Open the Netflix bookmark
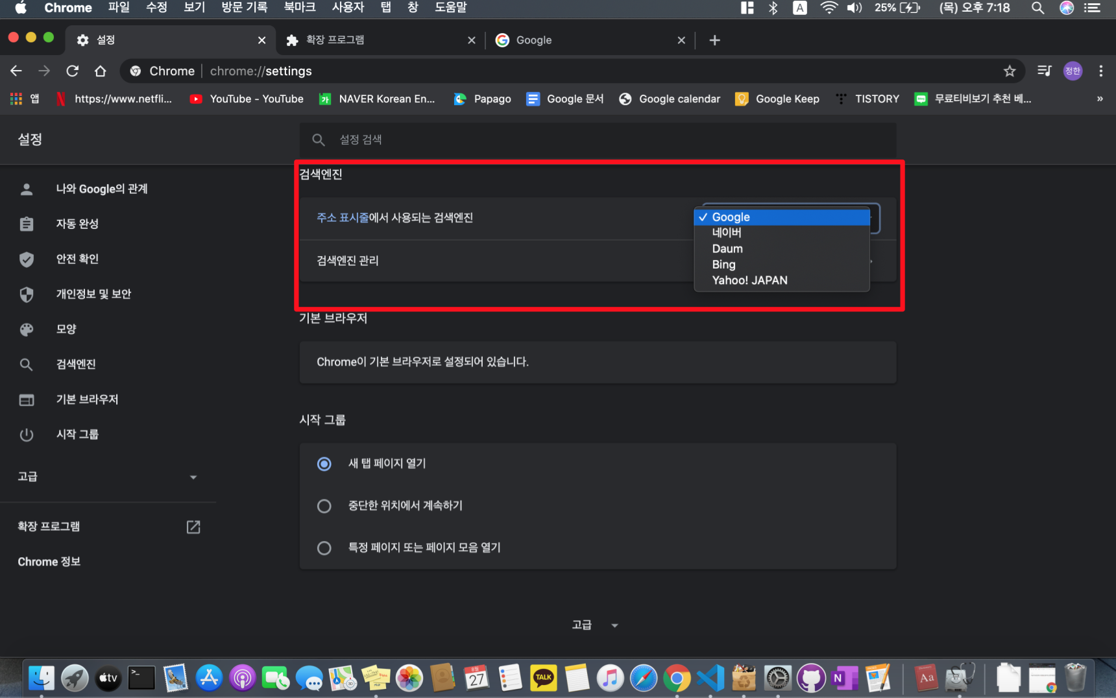The image size is (1116, 698). [114, 99]
